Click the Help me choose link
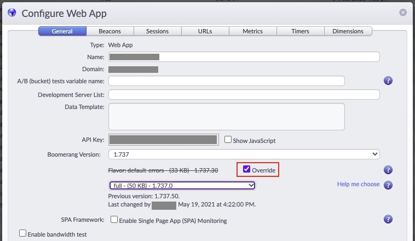The height and width of the screenshot is (241, 415). 358,185
